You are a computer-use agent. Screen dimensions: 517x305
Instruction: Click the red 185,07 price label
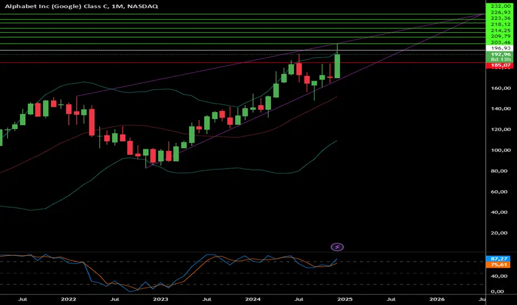pyautogui.click(x=500, y=65)
